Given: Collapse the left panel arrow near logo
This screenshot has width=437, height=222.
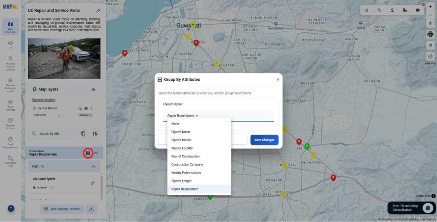Looking at the screenshot, I should [x=23, y=7].
